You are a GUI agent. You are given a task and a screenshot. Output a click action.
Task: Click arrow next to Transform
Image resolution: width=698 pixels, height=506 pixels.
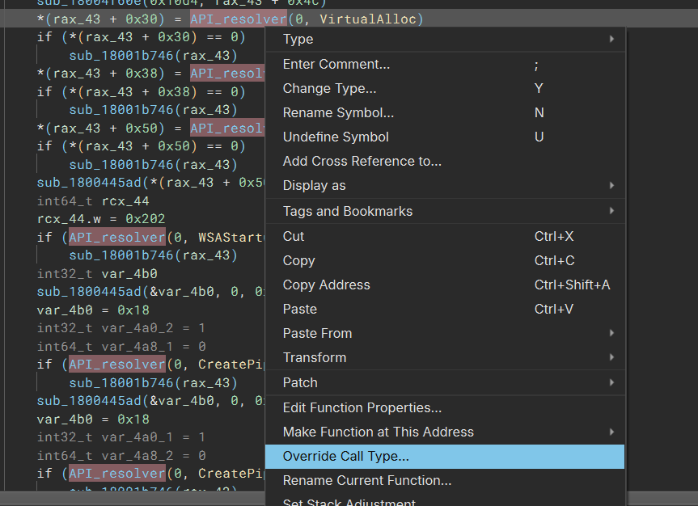[x=612, y=358]
